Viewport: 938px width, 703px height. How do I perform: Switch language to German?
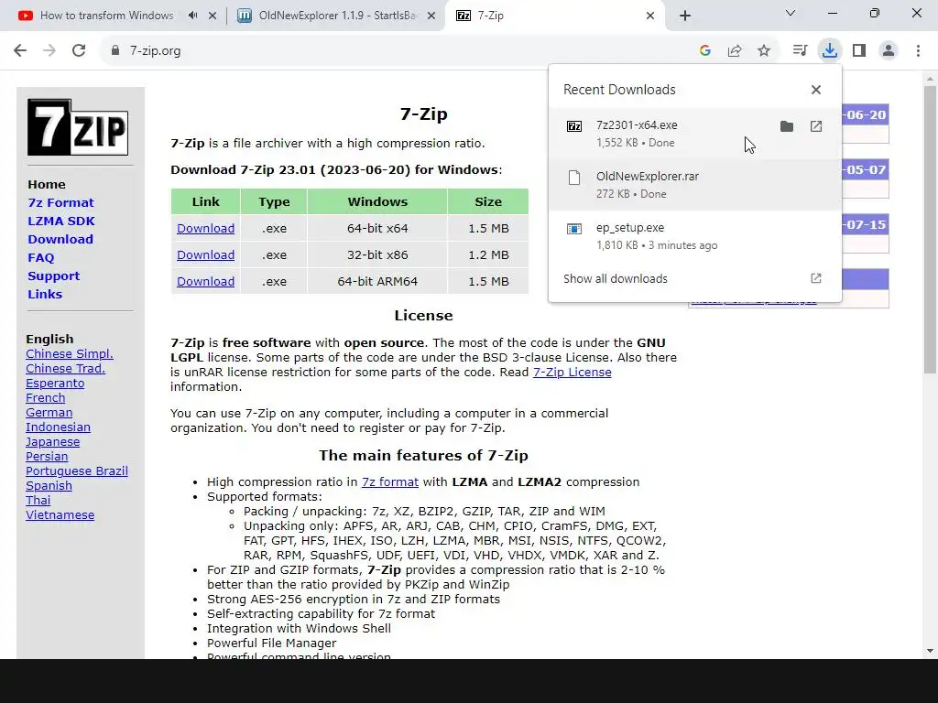coord(49,413)
